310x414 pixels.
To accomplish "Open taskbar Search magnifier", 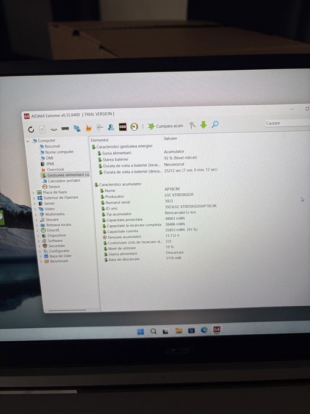I will click(x=154, y=331).
